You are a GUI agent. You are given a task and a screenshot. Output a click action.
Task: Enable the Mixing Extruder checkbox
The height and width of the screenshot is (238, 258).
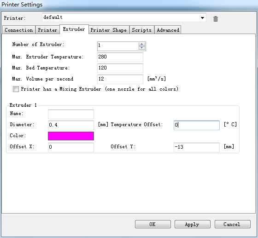tap(16, 89)
